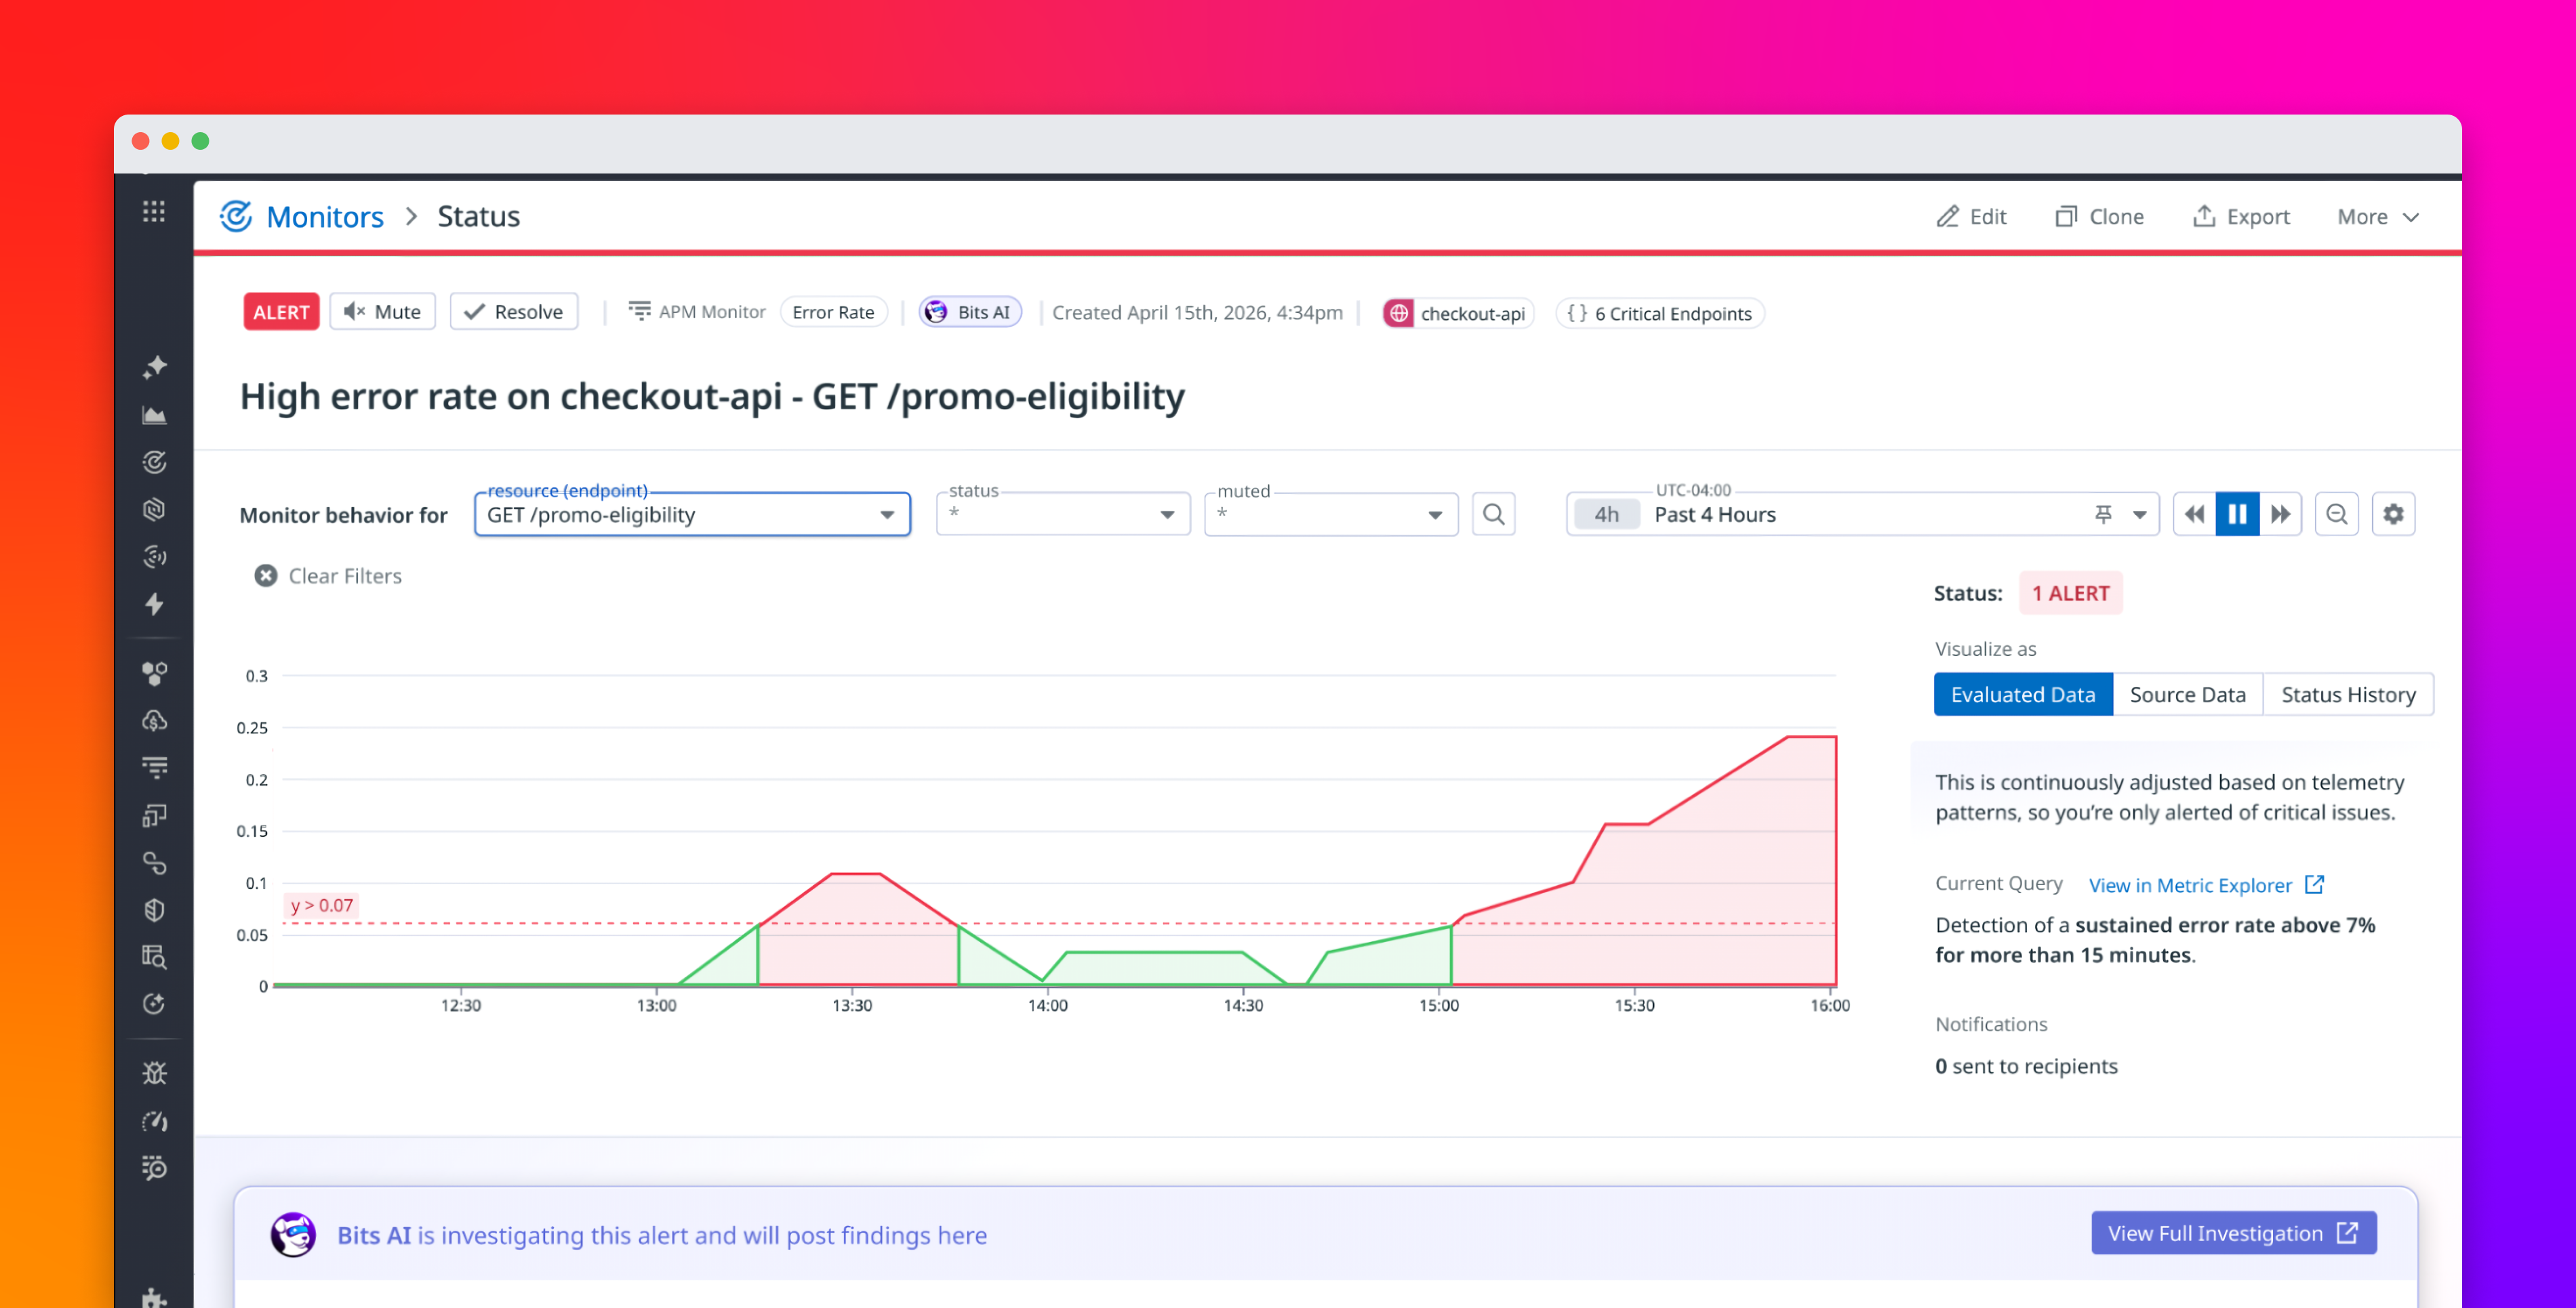Open the cloud cost dollar sidebar icon

tap(154, 721)
